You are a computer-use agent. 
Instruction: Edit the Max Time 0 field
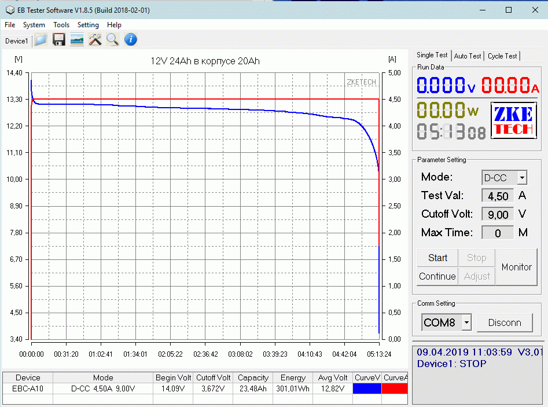498,233
